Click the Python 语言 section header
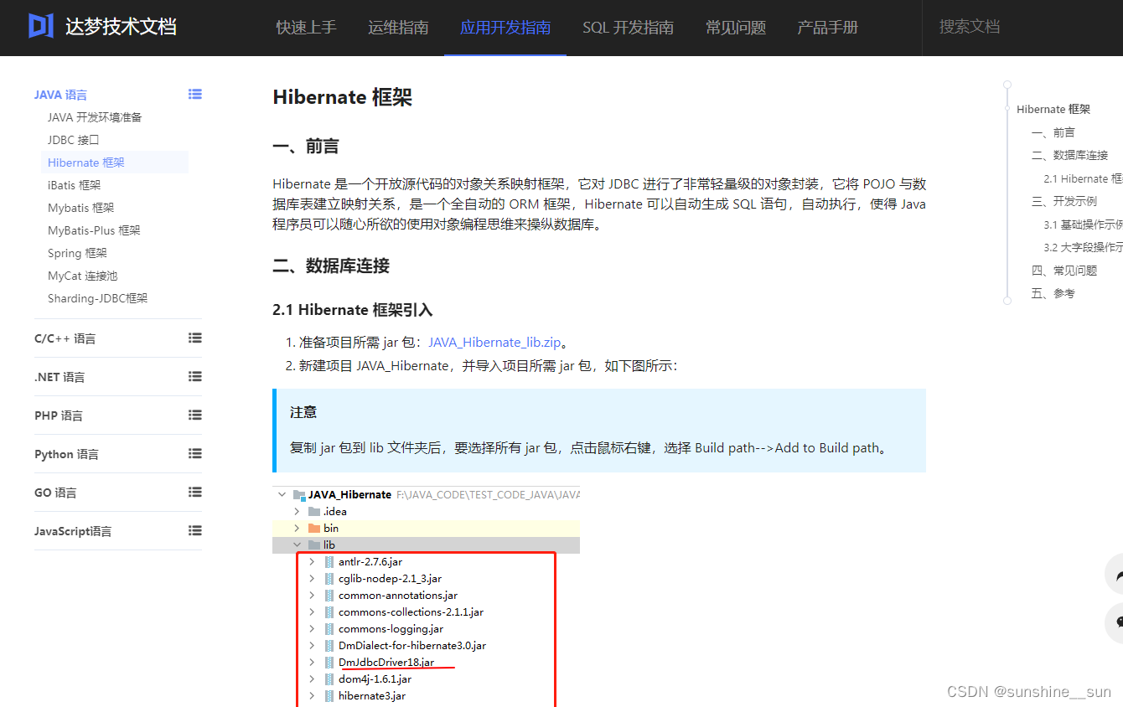 pos(66,454)
